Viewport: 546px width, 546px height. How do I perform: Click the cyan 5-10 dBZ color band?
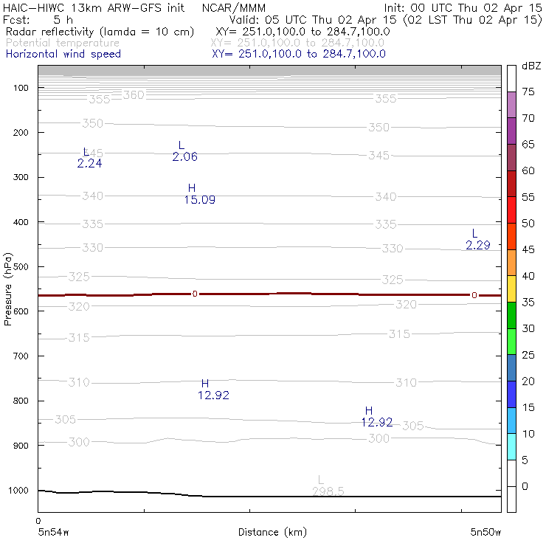coord(511,446)
